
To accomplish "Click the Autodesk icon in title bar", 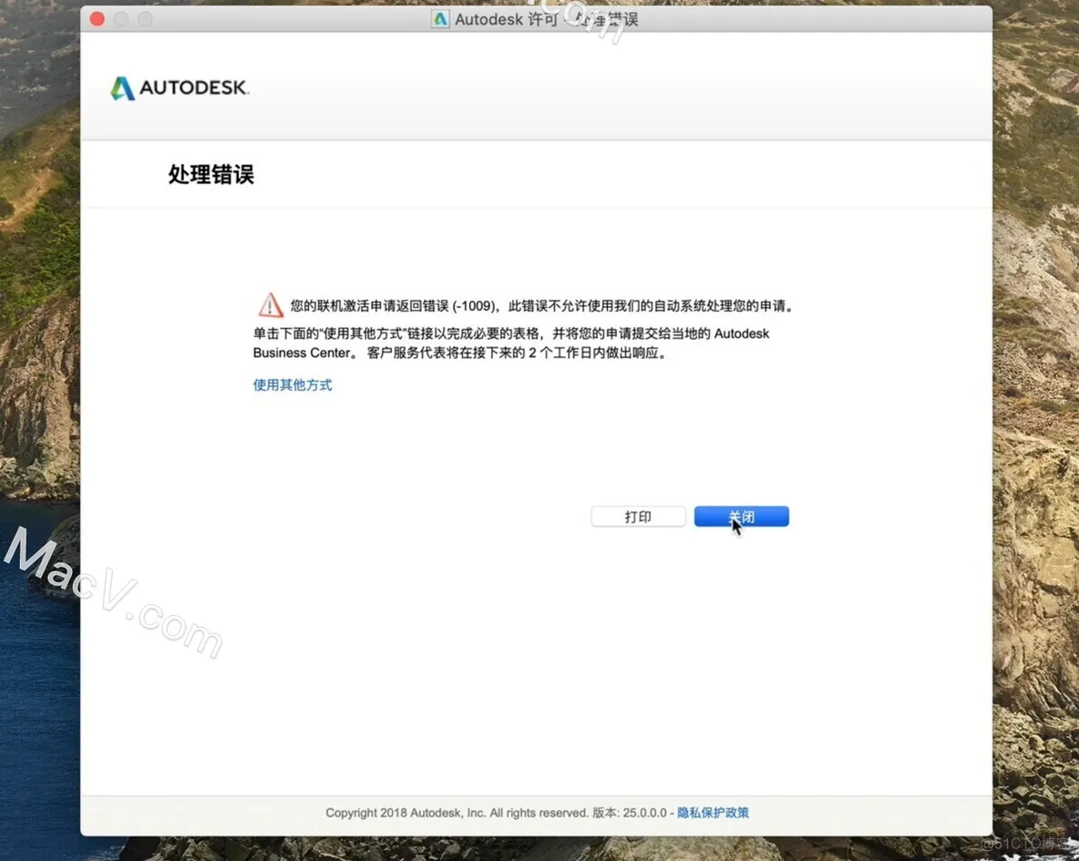I will tap(440, 19).
